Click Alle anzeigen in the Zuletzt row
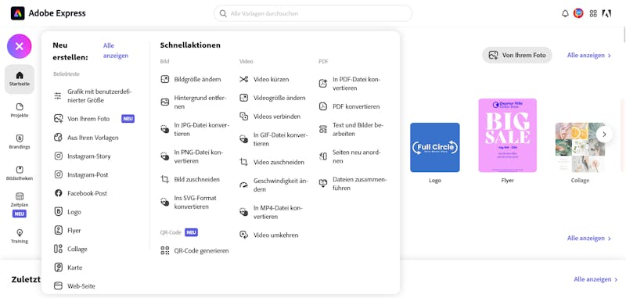Viewport: 626px width, 298px height. point(595,279)
